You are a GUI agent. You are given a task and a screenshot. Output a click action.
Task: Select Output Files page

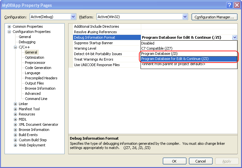[34, 83]
